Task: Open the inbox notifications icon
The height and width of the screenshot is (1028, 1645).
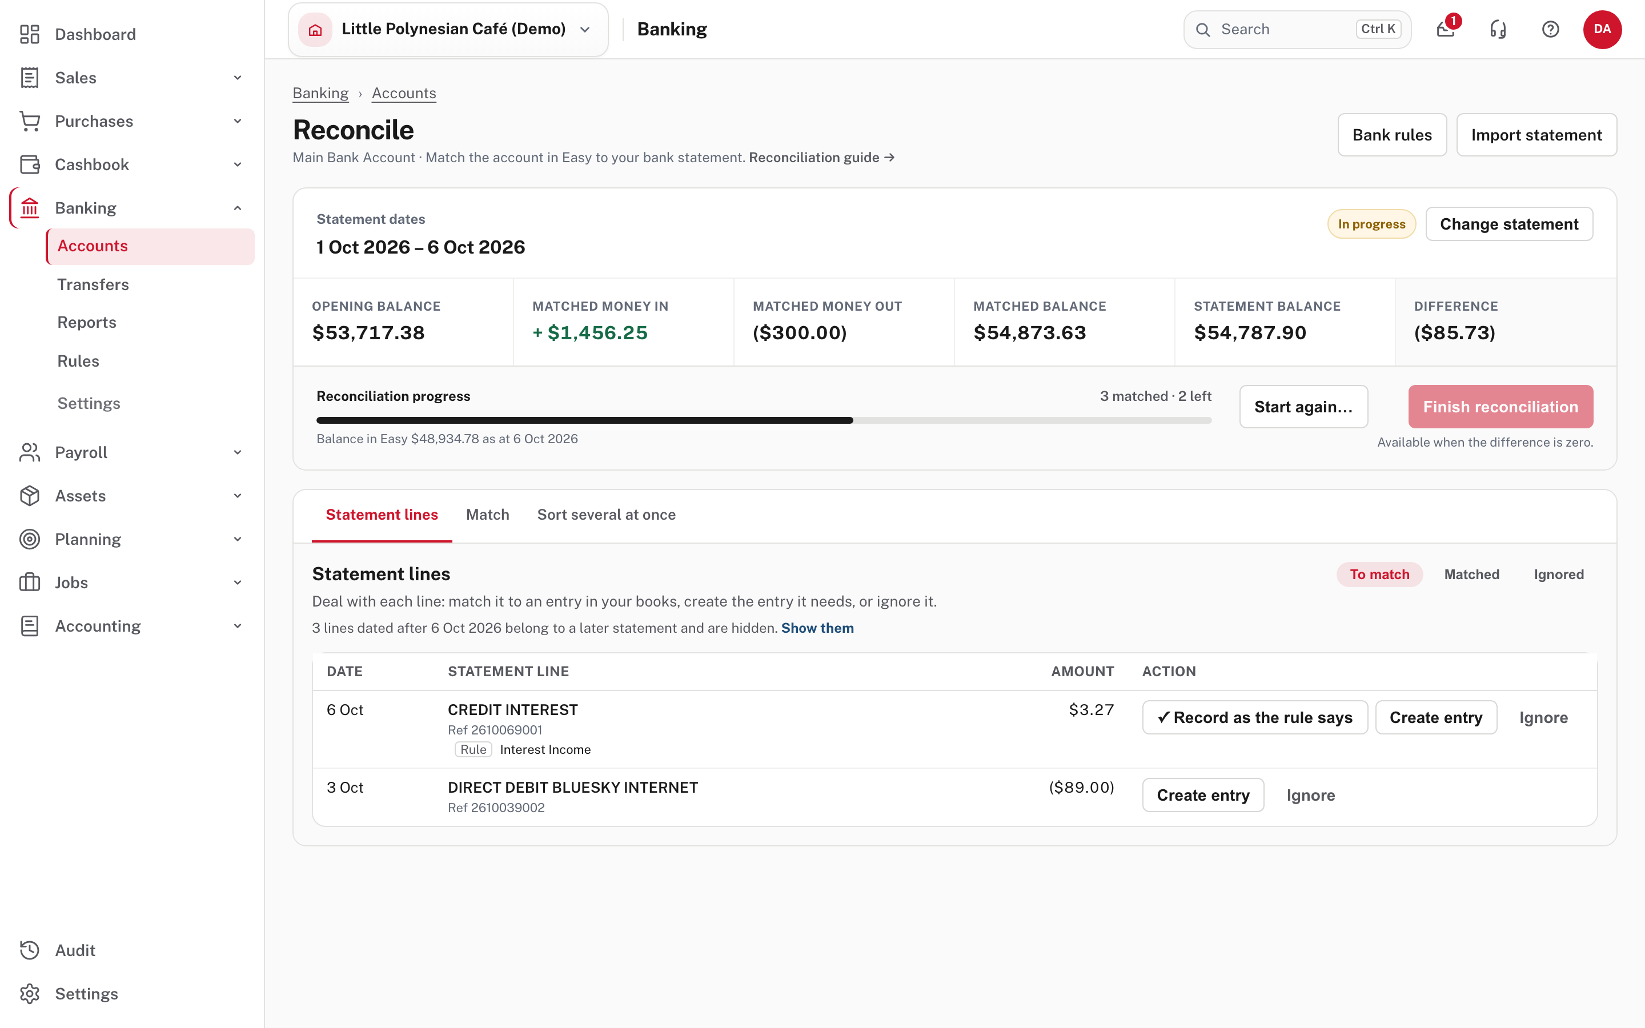Action: click(x=1446, y=29)
